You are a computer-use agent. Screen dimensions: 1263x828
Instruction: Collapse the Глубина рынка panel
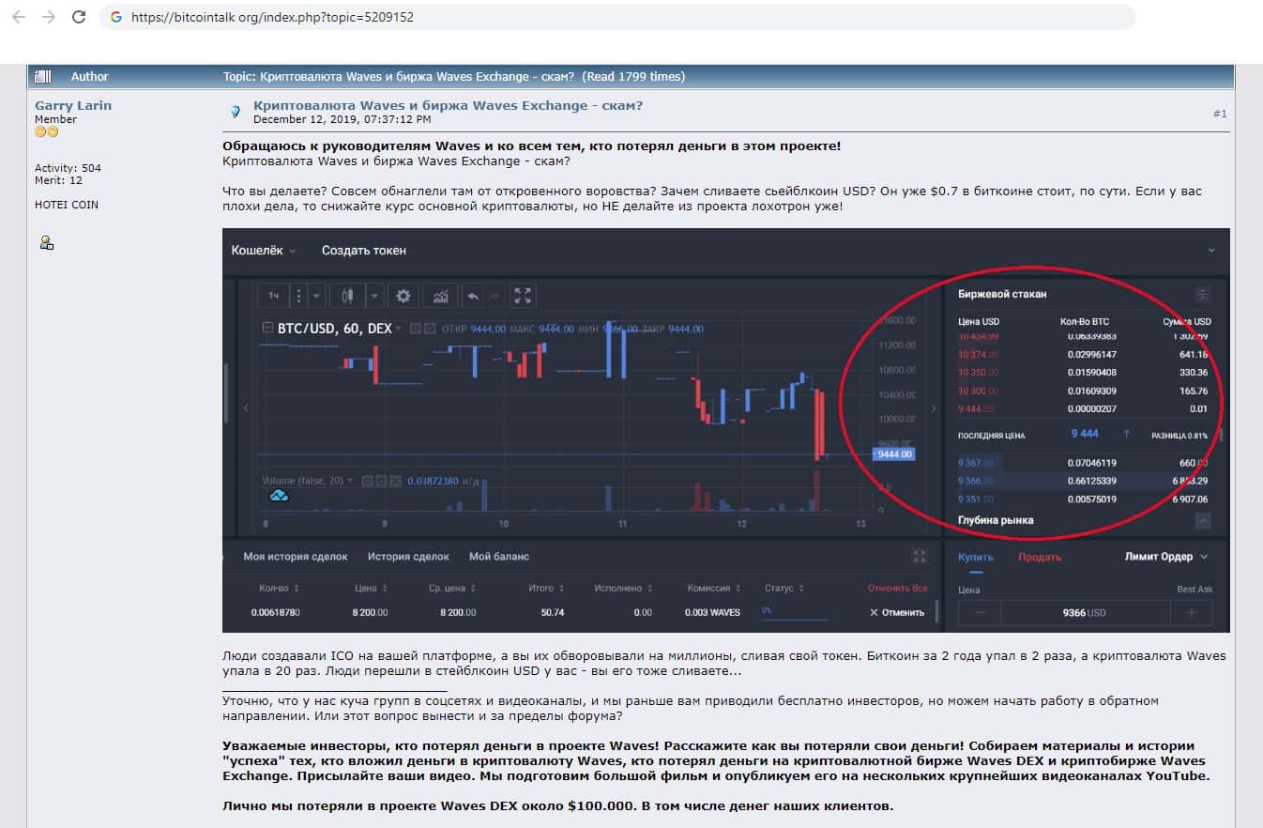1203,521
